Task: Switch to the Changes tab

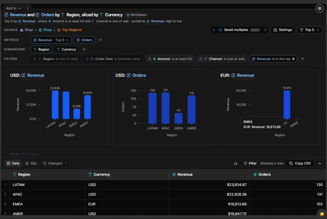Action: click(55, 164)
